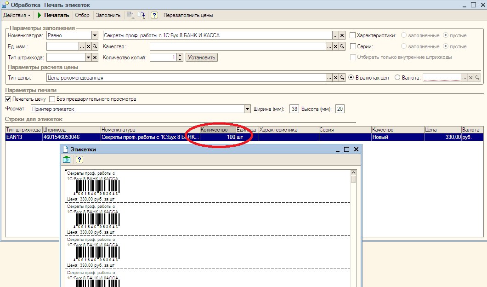487x287 pixels.
Task: Expand the Тип штрихкода dropdown arrow
Action: (x=89, y=57)
